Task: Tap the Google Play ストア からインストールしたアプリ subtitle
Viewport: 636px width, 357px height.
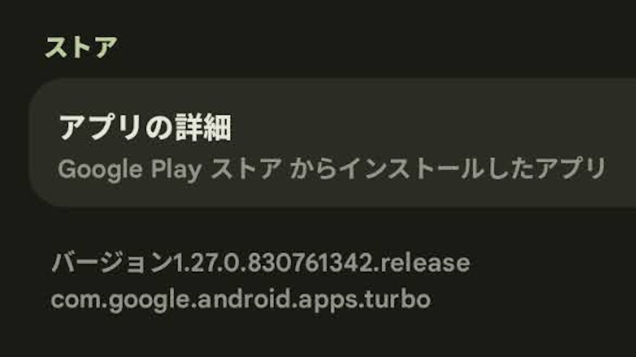Action: [x=331, y=170]
